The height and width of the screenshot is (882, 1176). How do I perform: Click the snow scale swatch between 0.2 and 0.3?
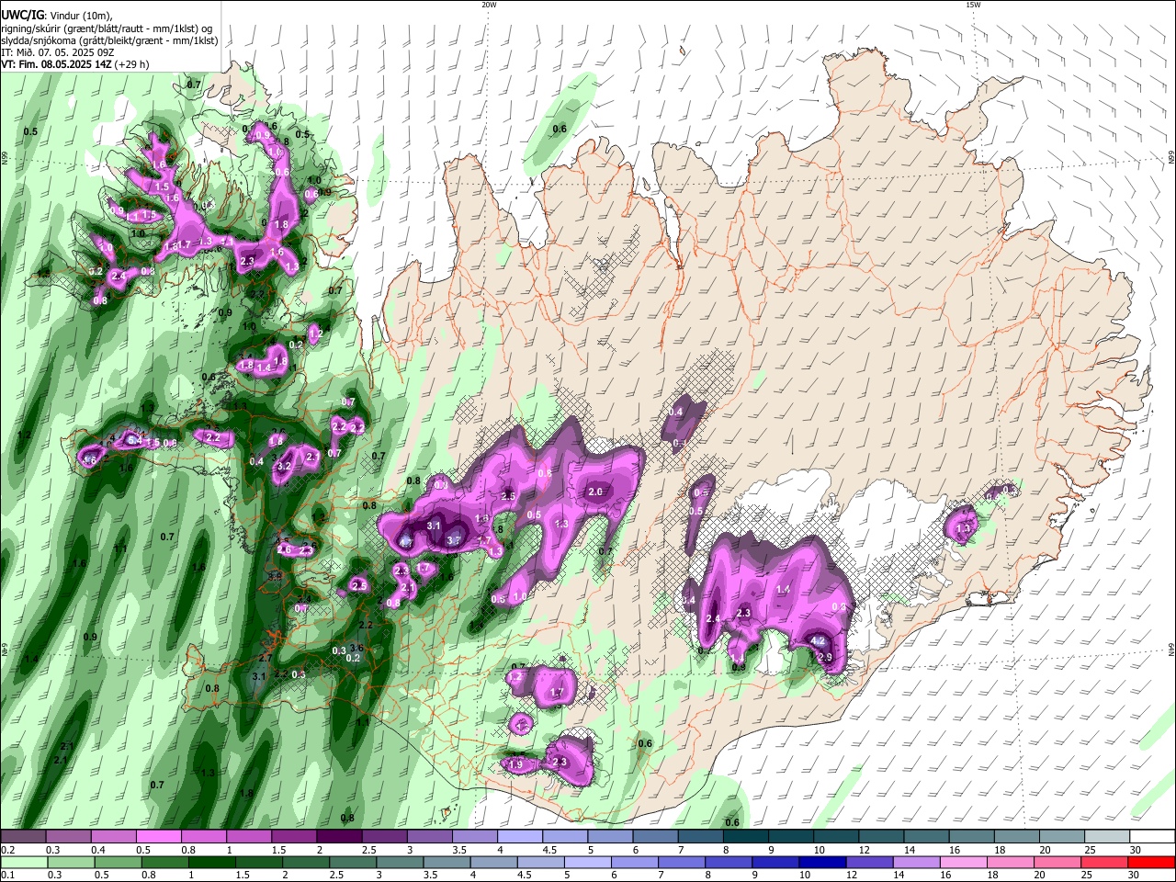coord(24,837)
